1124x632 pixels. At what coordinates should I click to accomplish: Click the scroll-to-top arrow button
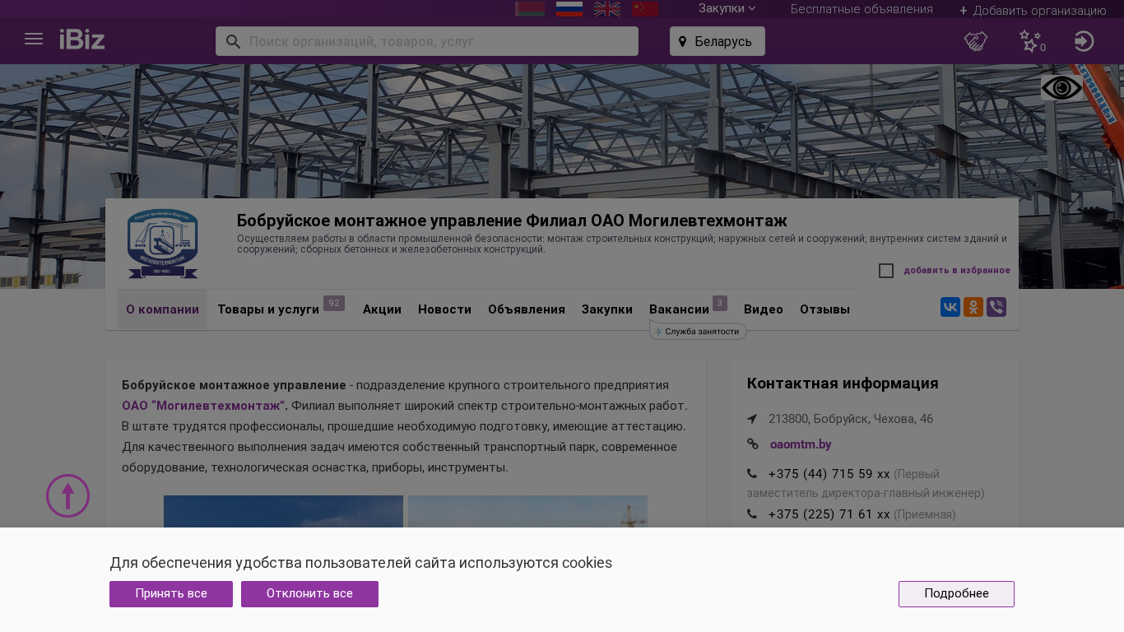click(x=67, y=495)
